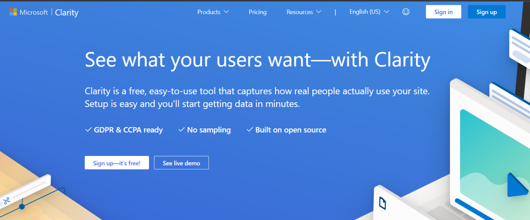Viewport: 530px width, 220px height.
Task: Click See live demo button
Action: tap(181, 163)
